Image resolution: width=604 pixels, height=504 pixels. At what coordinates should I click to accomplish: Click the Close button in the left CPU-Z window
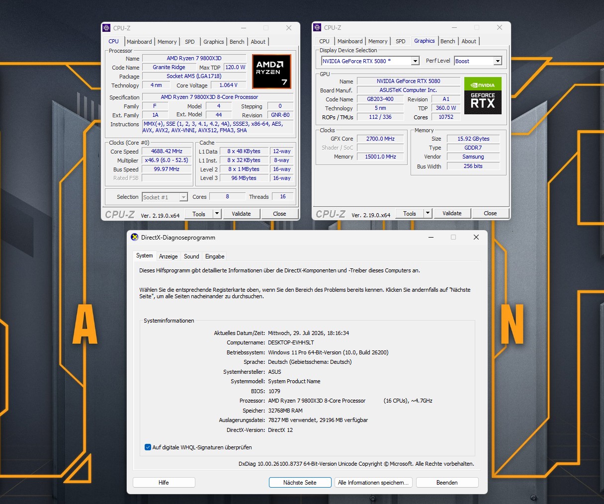[x=279, y=214]
